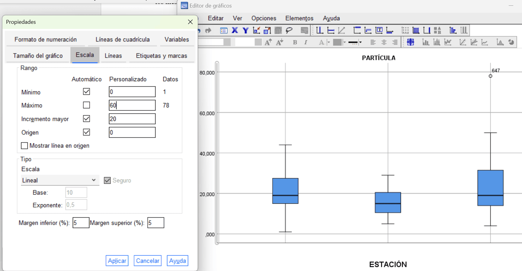This screenshot has width=522, height=271.
Task: Select the X axis toolbar icon
Action: [235, 30]
